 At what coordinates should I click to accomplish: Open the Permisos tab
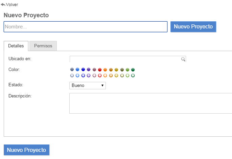coord(43,46)
